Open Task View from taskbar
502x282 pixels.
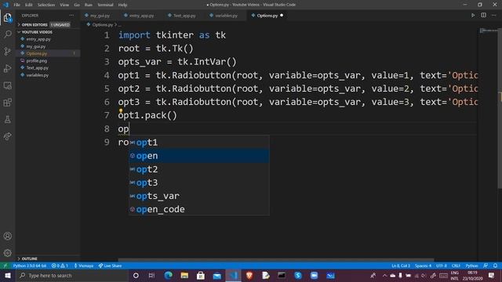(x=151, y=275)
